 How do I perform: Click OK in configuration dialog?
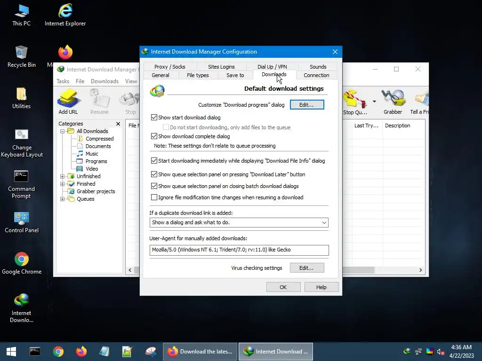pos(283,287)
